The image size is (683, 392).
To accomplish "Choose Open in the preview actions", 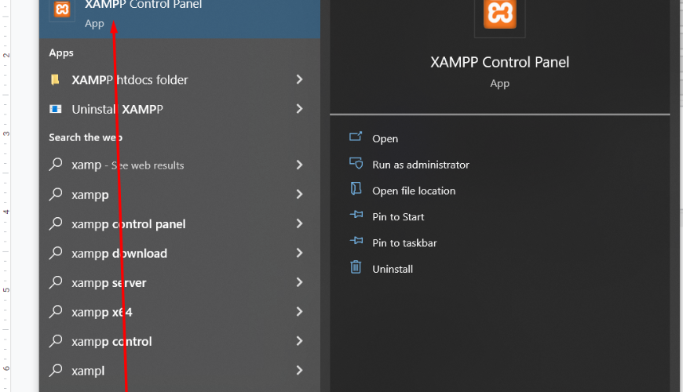I will point(385,139).
